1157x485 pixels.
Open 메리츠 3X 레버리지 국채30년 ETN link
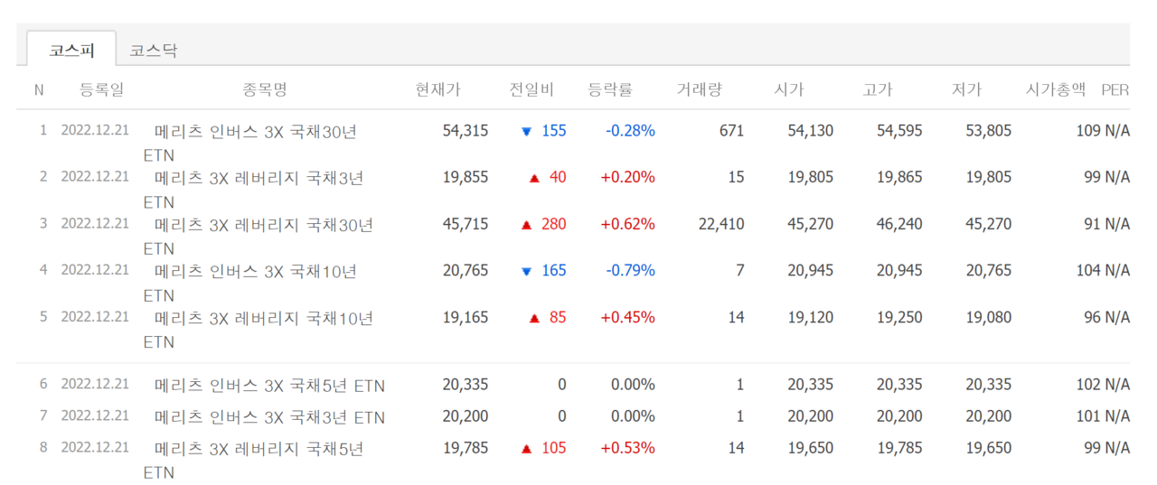[x=259, y=236]
